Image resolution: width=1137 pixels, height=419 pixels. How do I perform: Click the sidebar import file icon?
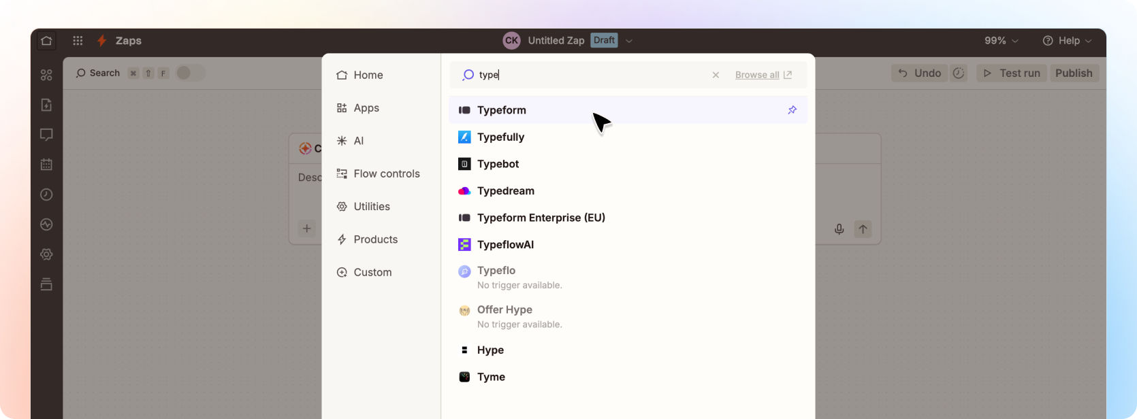[x=46, y=105]
